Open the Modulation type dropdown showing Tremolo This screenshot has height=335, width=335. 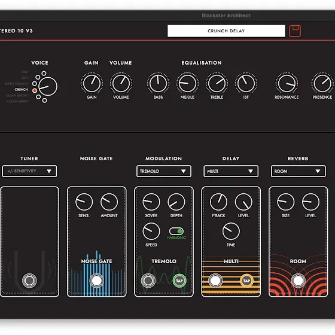click(x=164, y=171)
